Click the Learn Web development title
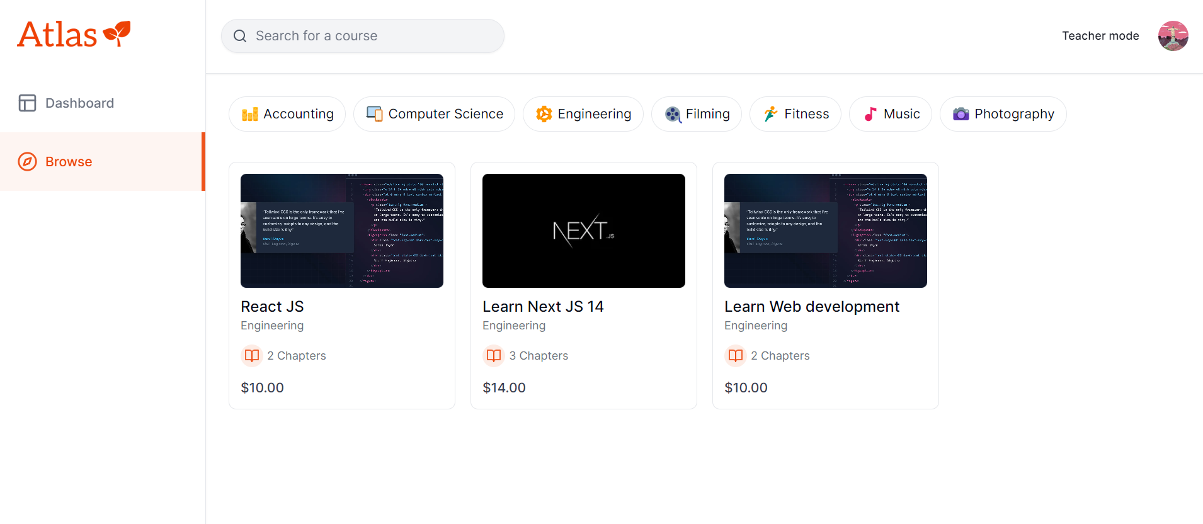 812,307
